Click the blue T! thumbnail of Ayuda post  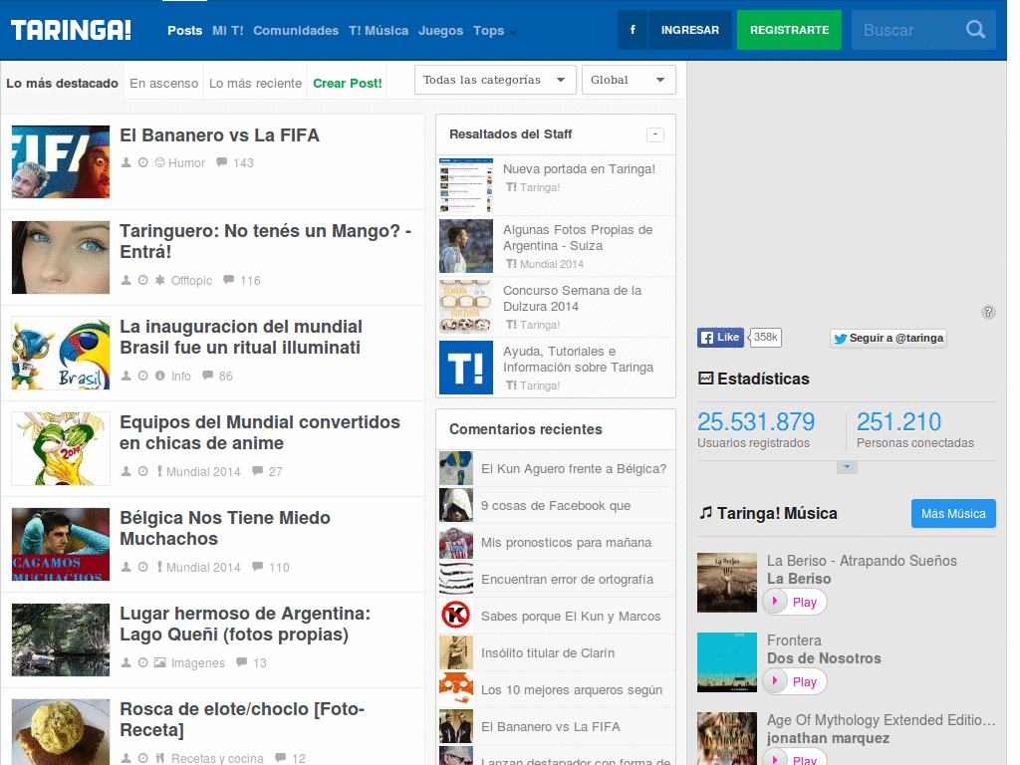point(466,368)
